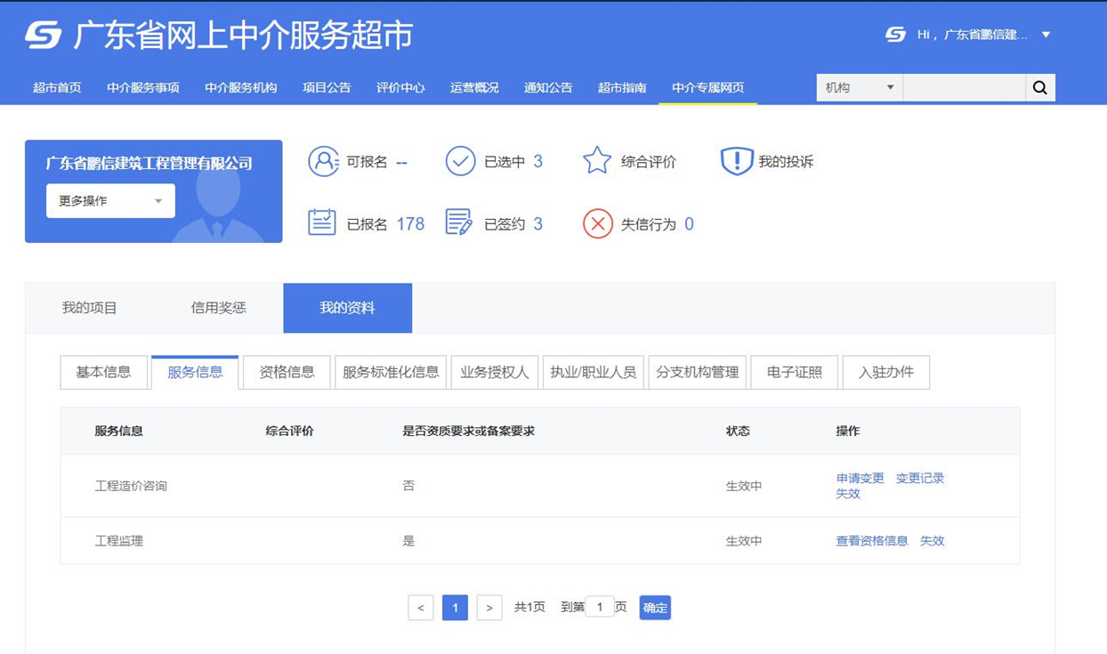Open the 机构 search type dropdown

pos(860,87)
